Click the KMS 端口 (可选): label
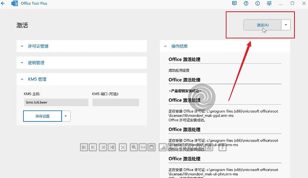The height and width of the screenshot is (178, 308). [105, 94]
